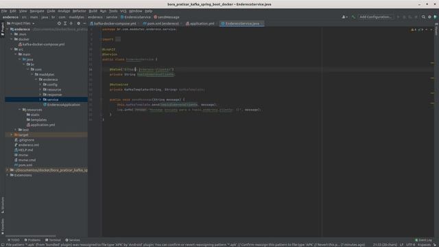Expand the target folder
Screen dimensions: 439x247
coord(12,135)
